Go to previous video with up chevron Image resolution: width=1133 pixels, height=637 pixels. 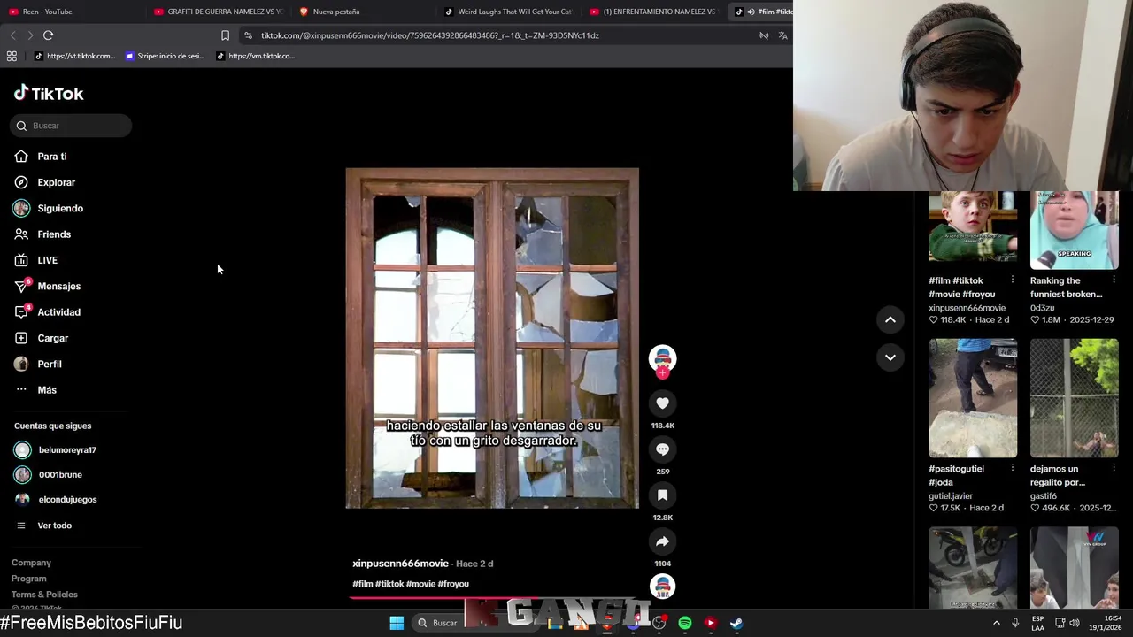[x=890, y=319]
